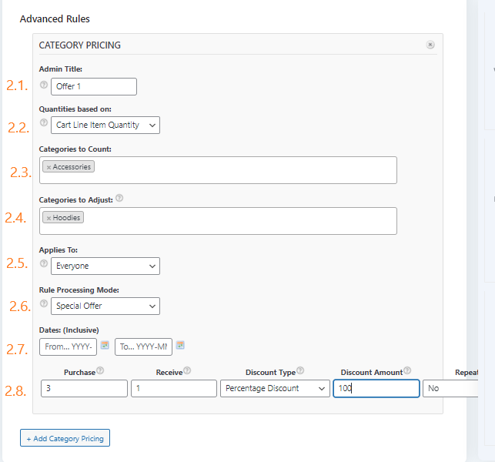This screenshot has height=462, width=495.
Task: Click into the Receive quantity field
Action: point(174,389)
